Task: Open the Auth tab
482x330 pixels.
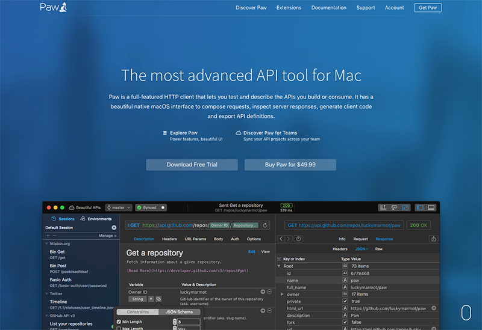Action: pos(235,239)
